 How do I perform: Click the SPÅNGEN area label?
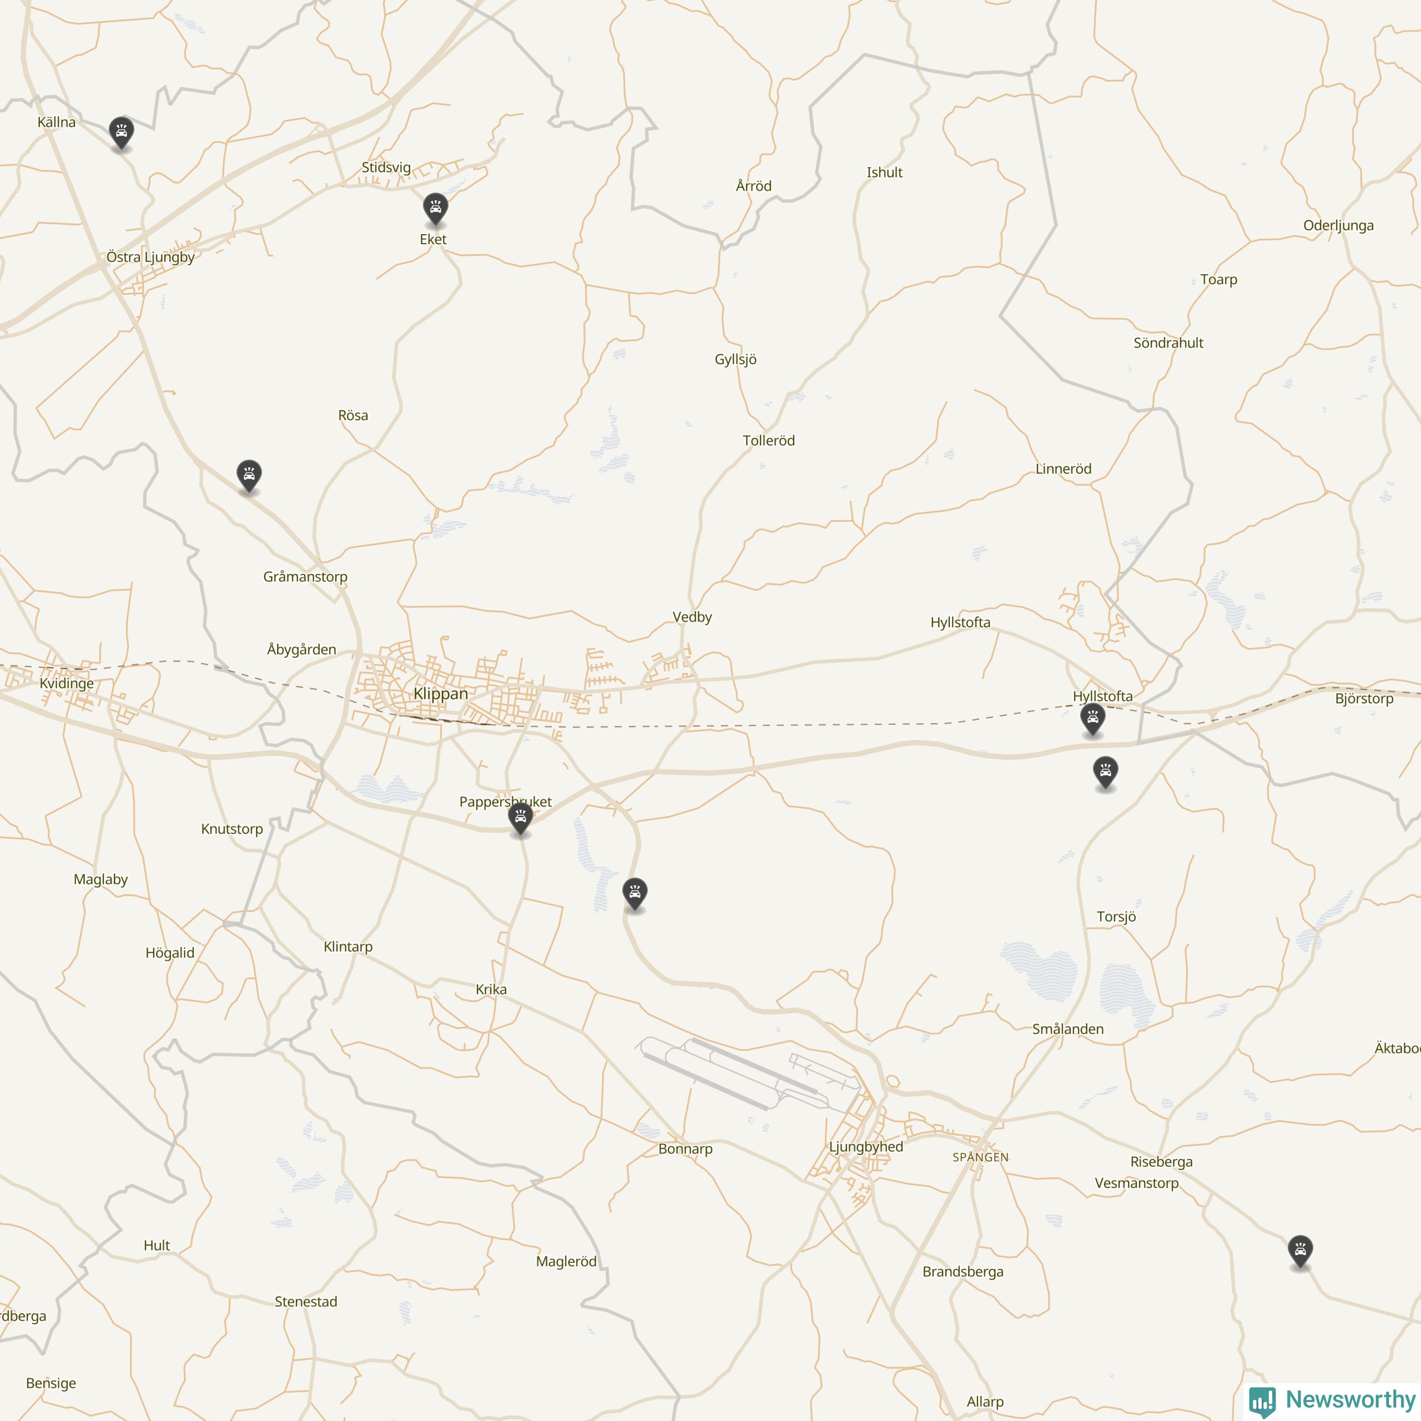(980, 1157)
